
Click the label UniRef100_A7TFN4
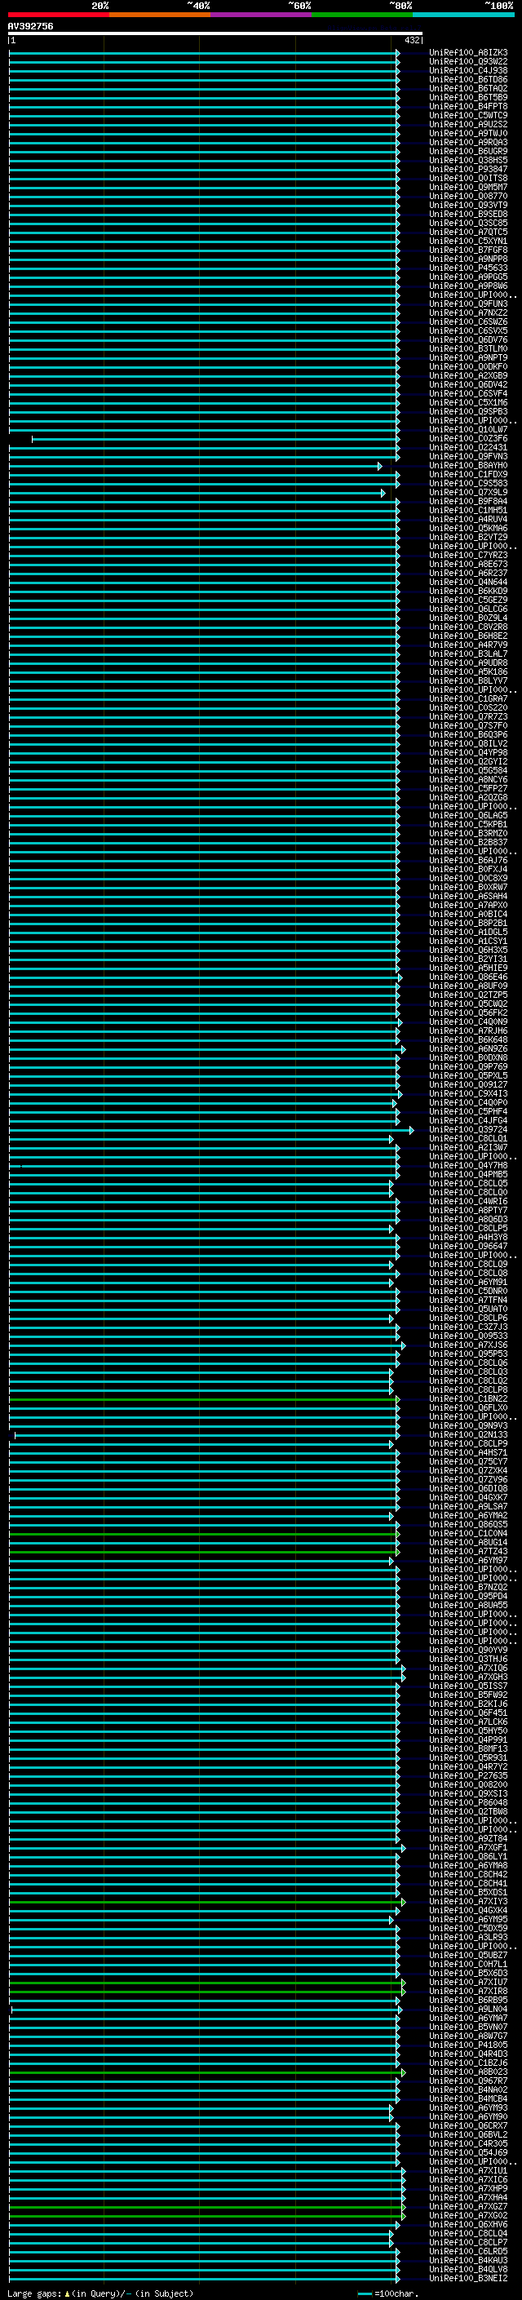468,1300
